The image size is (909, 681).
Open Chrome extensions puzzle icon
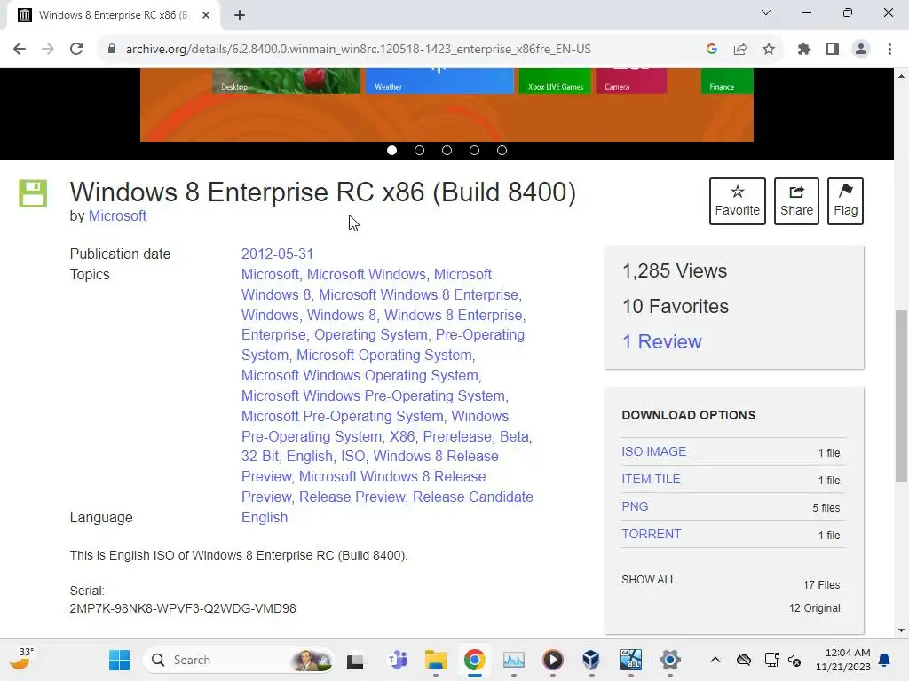pos(804,50)
